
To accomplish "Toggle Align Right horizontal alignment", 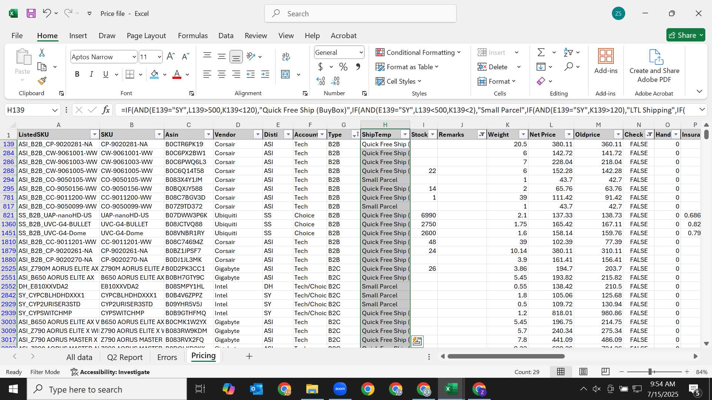I will tap(236, 74).
